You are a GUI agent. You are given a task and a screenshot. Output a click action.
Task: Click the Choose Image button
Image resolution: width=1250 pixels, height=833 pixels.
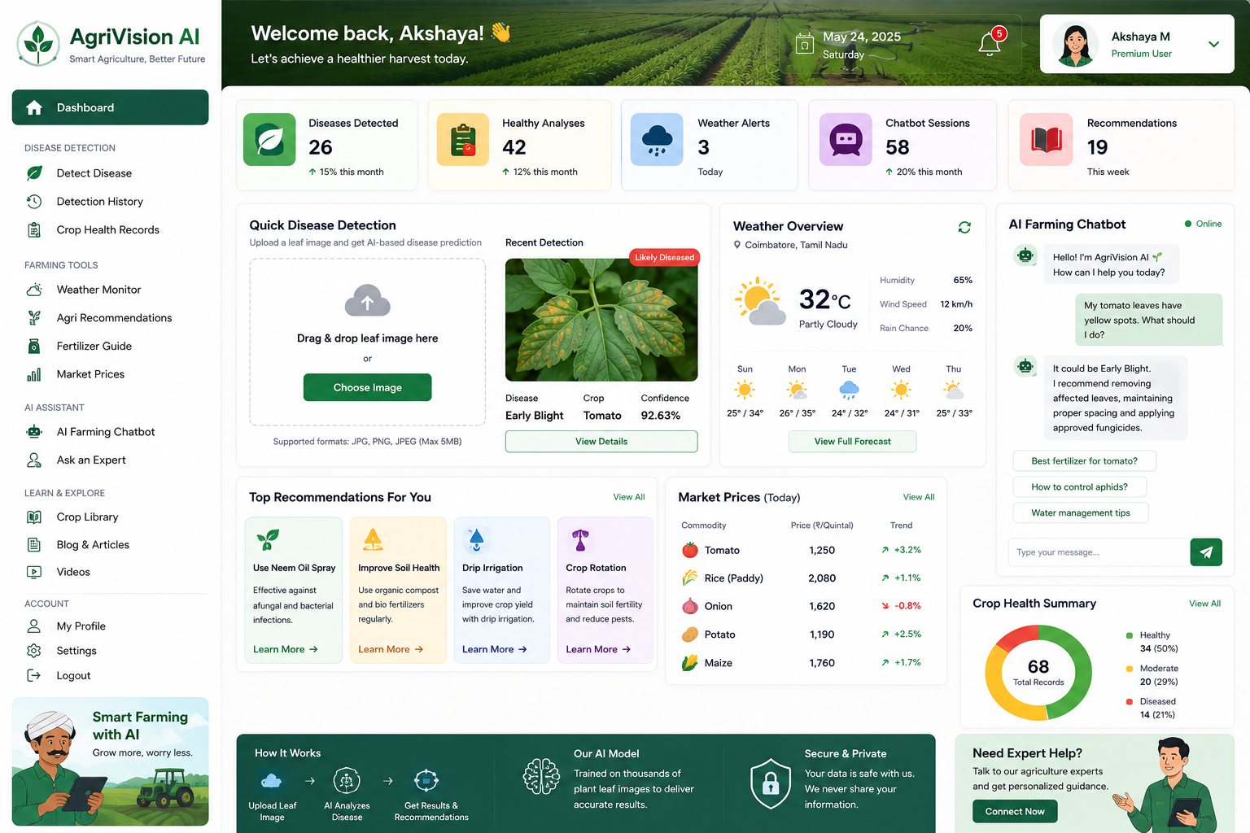point(368,387)
